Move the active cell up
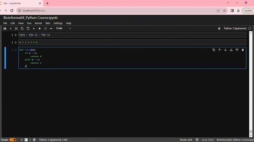The width and height of the screenshot is (254, 142). 219,50
